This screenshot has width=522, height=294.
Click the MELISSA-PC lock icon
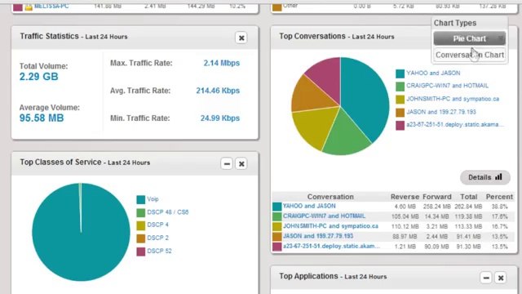29,7
